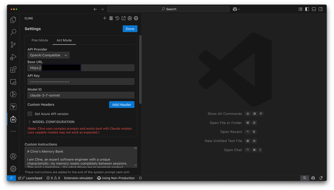This screenshot has width=334, height=190.
Task: Start a new Cline task
Action: pyautogui.click(x=105, y=18)
